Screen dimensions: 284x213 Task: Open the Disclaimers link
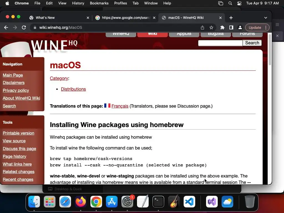(x=14, y=83)
